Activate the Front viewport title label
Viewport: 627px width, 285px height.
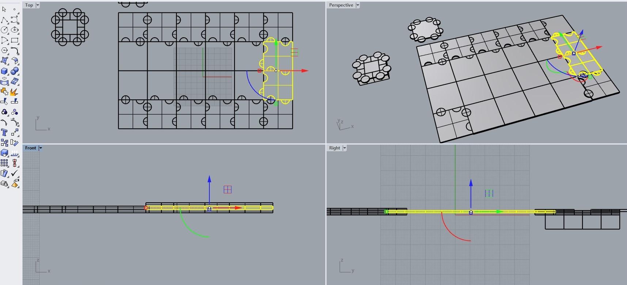[31, 148]
